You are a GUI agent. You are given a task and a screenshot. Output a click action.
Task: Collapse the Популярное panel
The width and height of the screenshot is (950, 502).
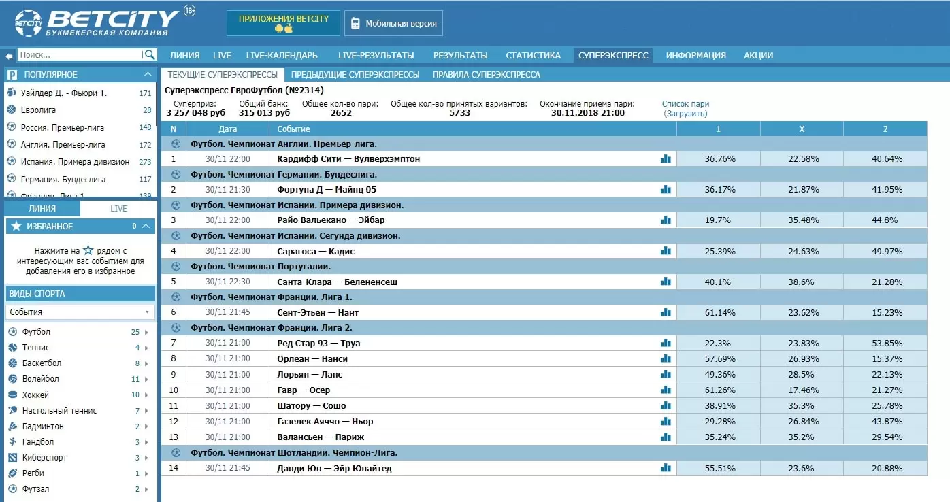[x=148, y=75]
